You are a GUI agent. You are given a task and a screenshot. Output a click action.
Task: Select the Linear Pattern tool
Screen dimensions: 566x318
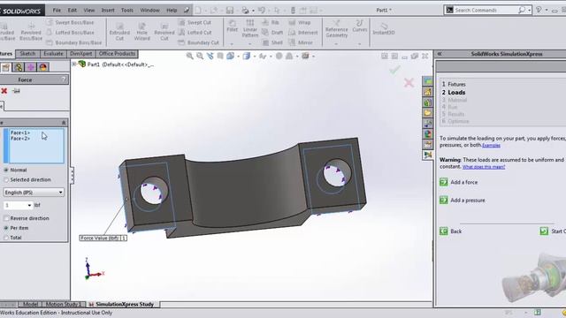click(x=249, y=28)
